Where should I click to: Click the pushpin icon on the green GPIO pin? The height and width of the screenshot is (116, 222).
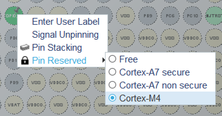[18, 10]
